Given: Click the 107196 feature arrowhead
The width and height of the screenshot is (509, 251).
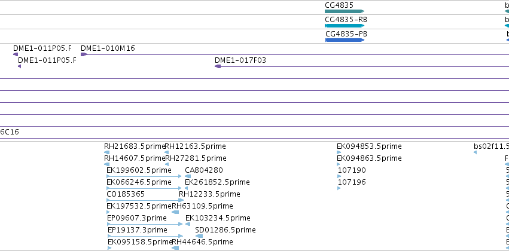Looking at the screenshot, I should point(339,188).
